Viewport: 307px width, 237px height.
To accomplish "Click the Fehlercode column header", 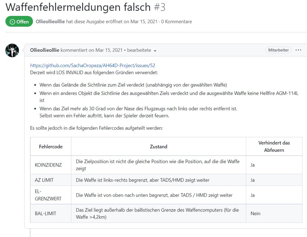I will click(51, 147).
